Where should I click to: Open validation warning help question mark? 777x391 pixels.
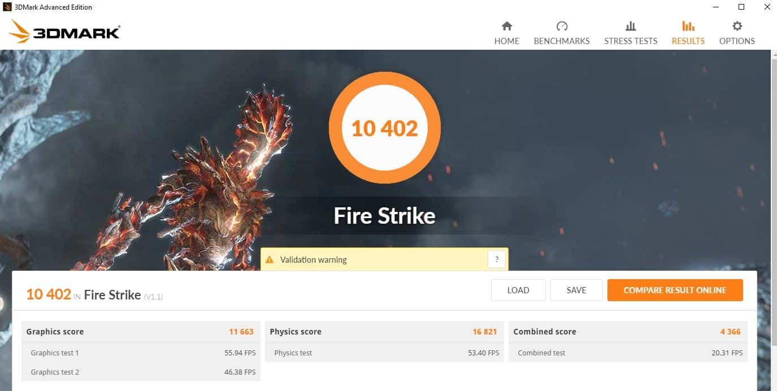coord(497,259)
